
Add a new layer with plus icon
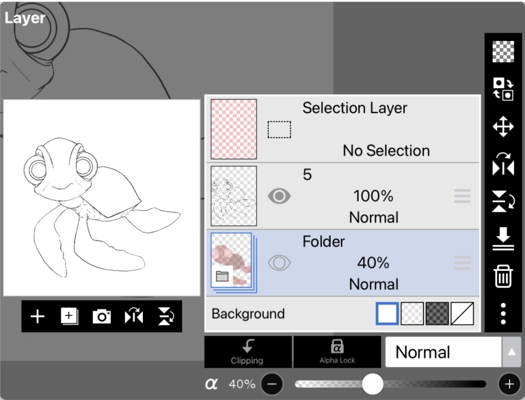38,317
